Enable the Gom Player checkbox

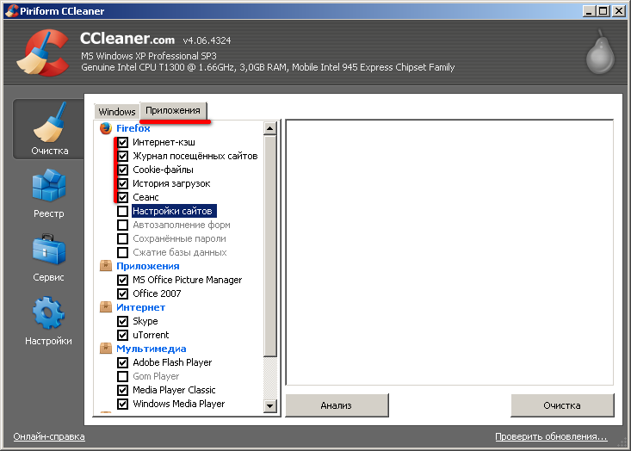coord(123,376)
